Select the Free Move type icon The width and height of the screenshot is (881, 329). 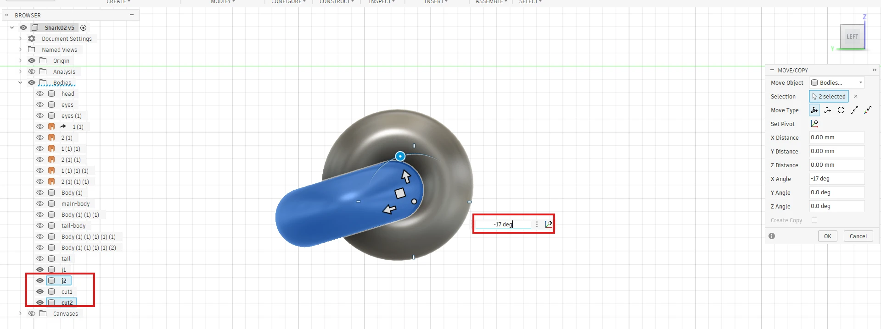point(814,110)
